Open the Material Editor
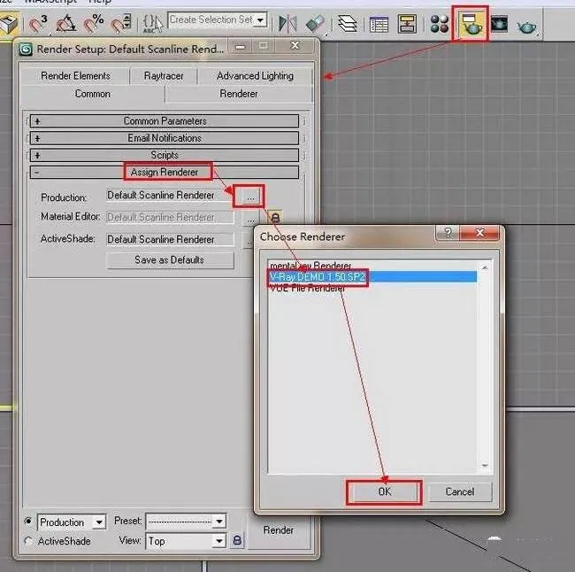Image resolution: width=575 pixels, height=572 pixels. click(439, 24)
